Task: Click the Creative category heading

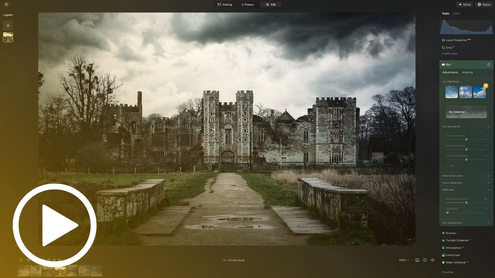Action: (448, 272)
